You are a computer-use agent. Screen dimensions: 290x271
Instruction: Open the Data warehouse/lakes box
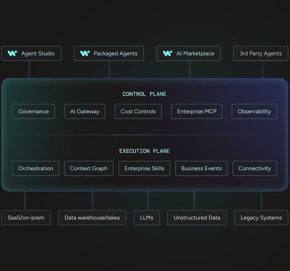pyautogui.click(x=92, y=218)
